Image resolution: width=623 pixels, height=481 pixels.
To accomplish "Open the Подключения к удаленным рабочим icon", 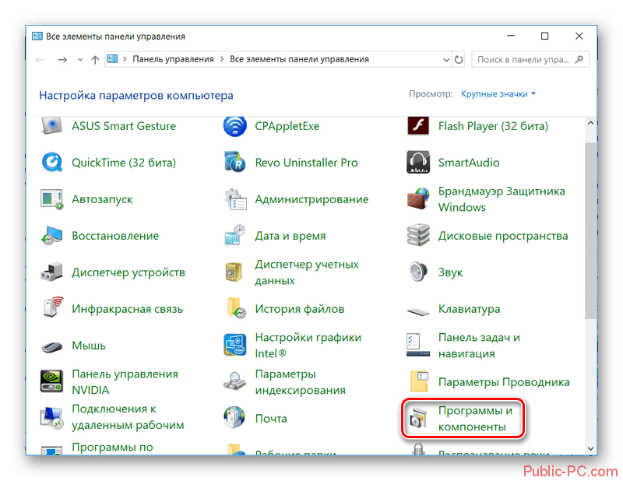I will (51, 418).
